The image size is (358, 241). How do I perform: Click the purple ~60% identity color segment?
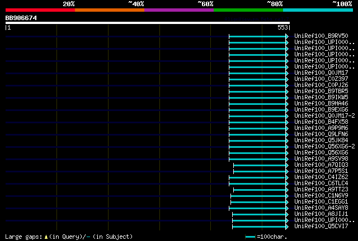coord(179,10)
